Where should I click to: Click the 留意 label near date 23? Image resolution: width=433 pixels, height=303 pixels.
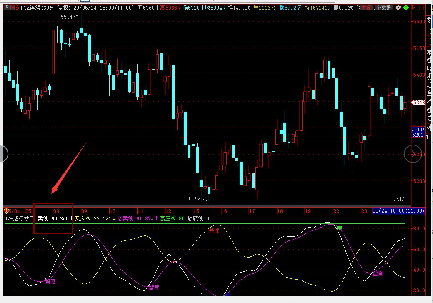point(378,274)
